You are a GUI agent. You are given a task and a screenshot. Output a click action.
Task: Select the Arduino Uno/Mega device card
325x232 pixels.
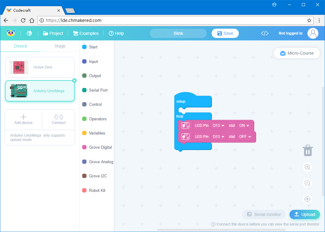(40, 91)
